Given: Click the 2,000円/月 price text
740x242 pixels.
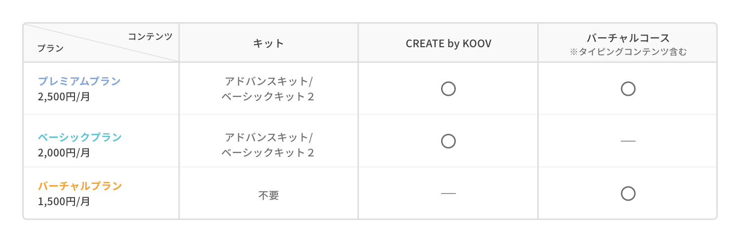Looking at the screenshot, I should pyautogui.click(x=64, y=153).
